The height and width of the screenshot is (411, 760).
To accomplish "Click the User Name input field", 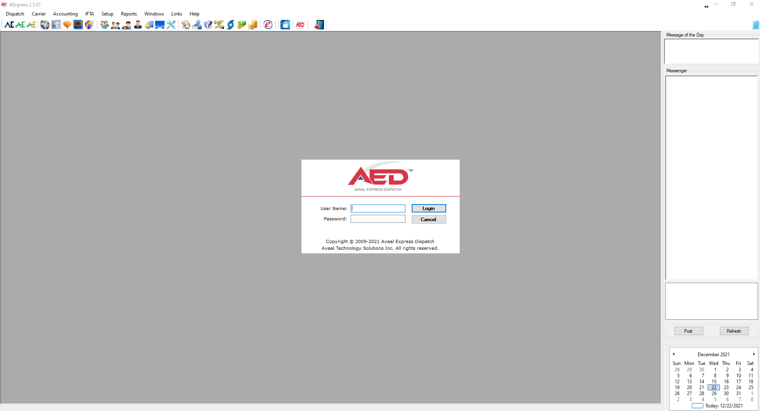I will click(x=377, y=208).
